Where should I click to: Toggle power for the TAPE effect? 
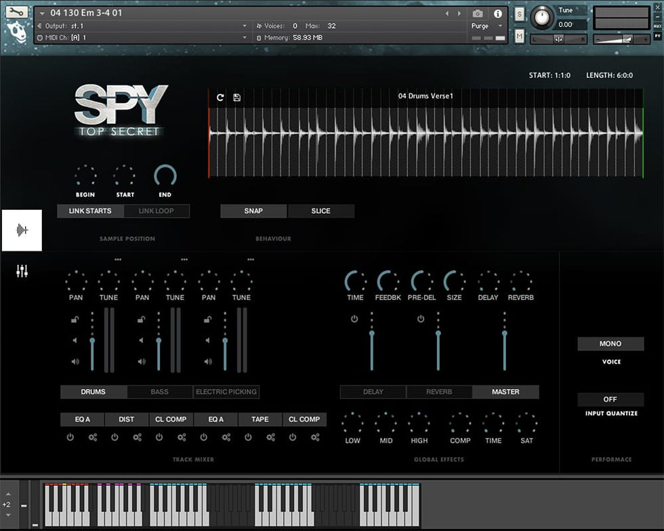(248, 438)
